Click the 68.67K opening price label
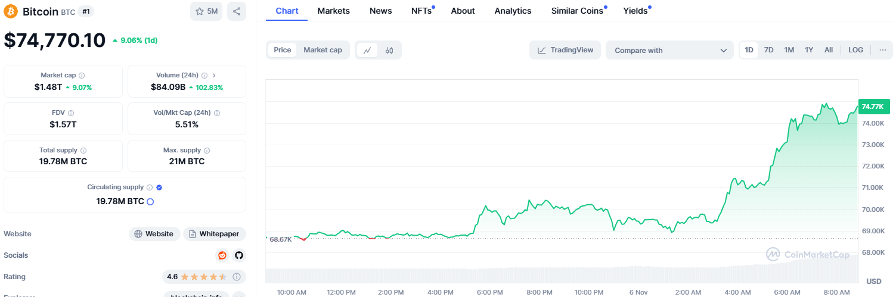893x297 pixels. [x=281, y=239]
